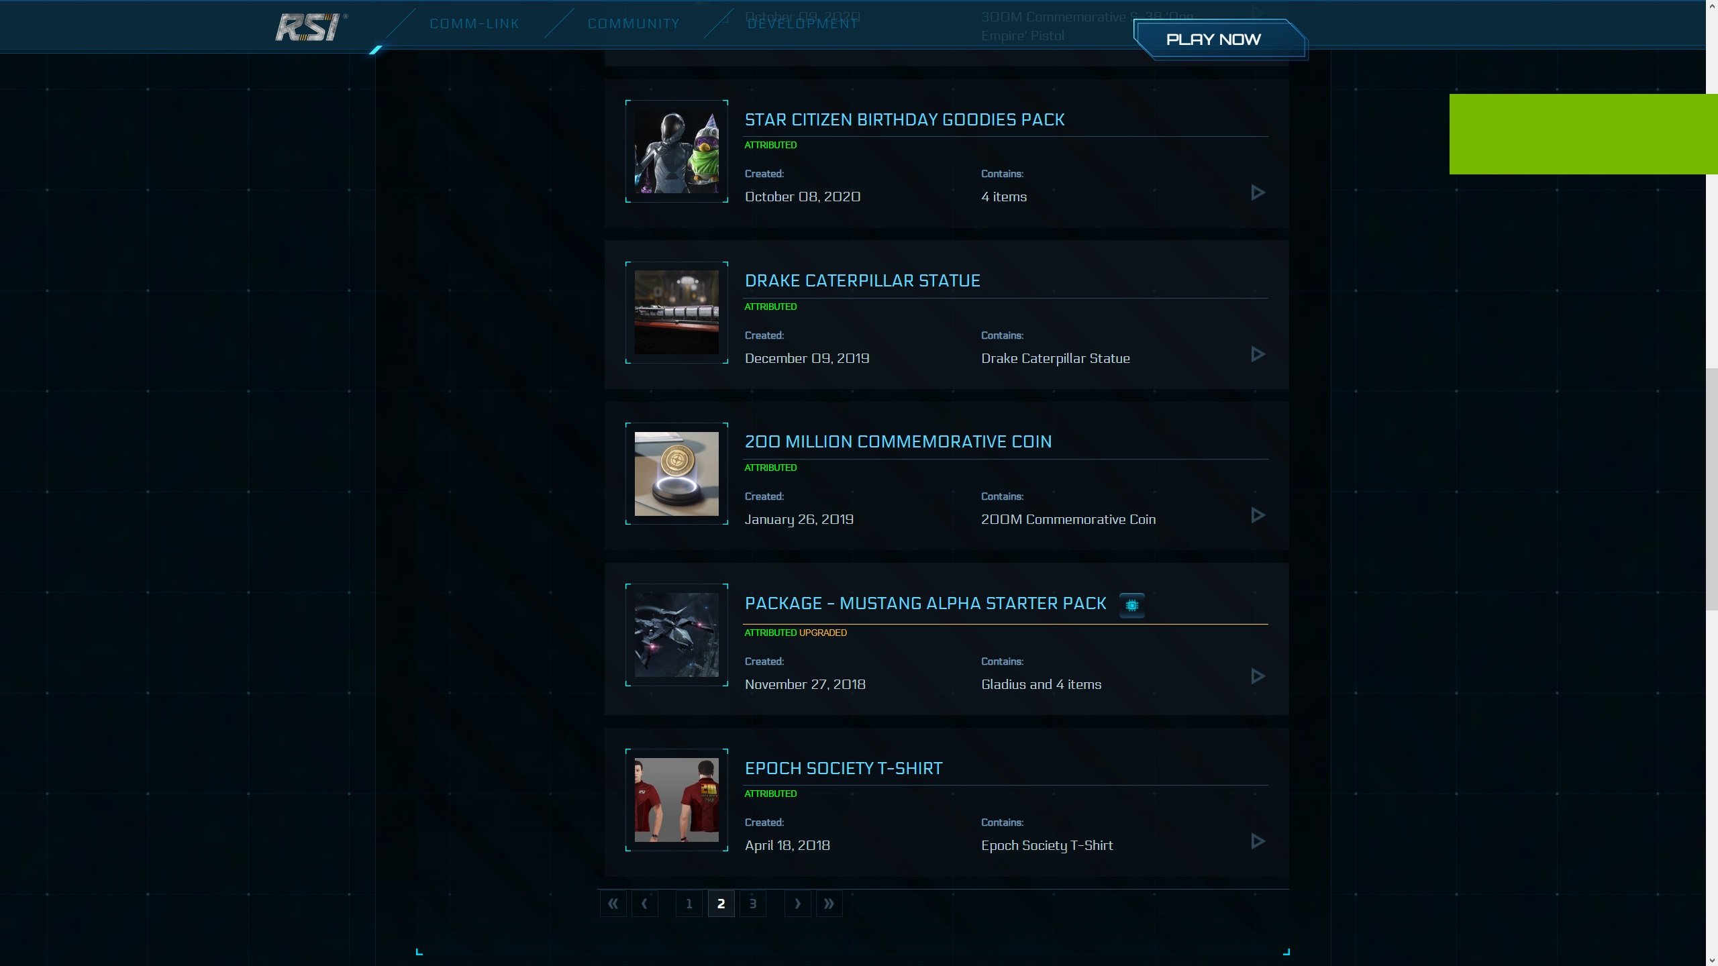Click Drake Caterpillar Statue thumbnail
This screenshot has width=1718, height=966.
tap(676, 313)
